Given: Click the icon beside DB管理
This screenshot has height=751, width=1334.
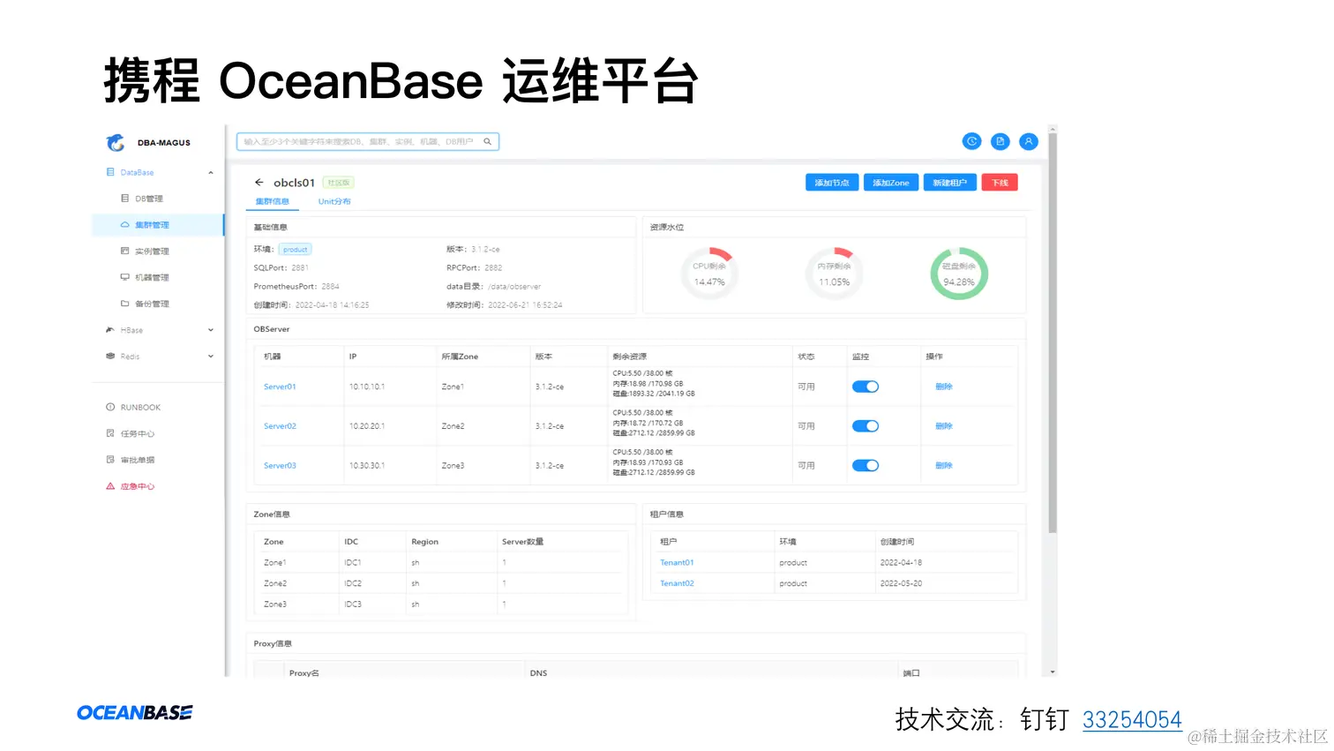Looking at the screenshot, I should click(x=125, y=199).
